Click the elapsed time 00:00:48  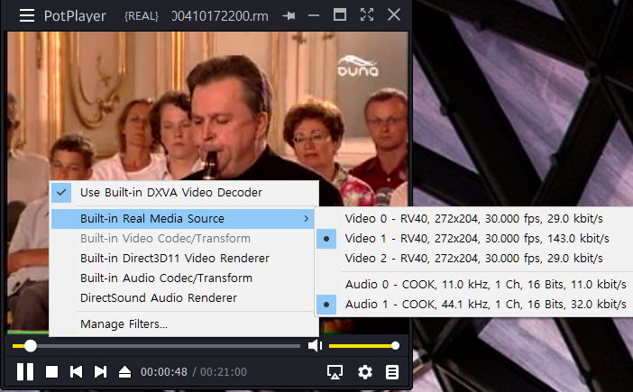pyautogui.click(x=164, y=372)
